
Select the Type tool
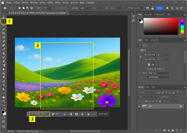(4, 85)
